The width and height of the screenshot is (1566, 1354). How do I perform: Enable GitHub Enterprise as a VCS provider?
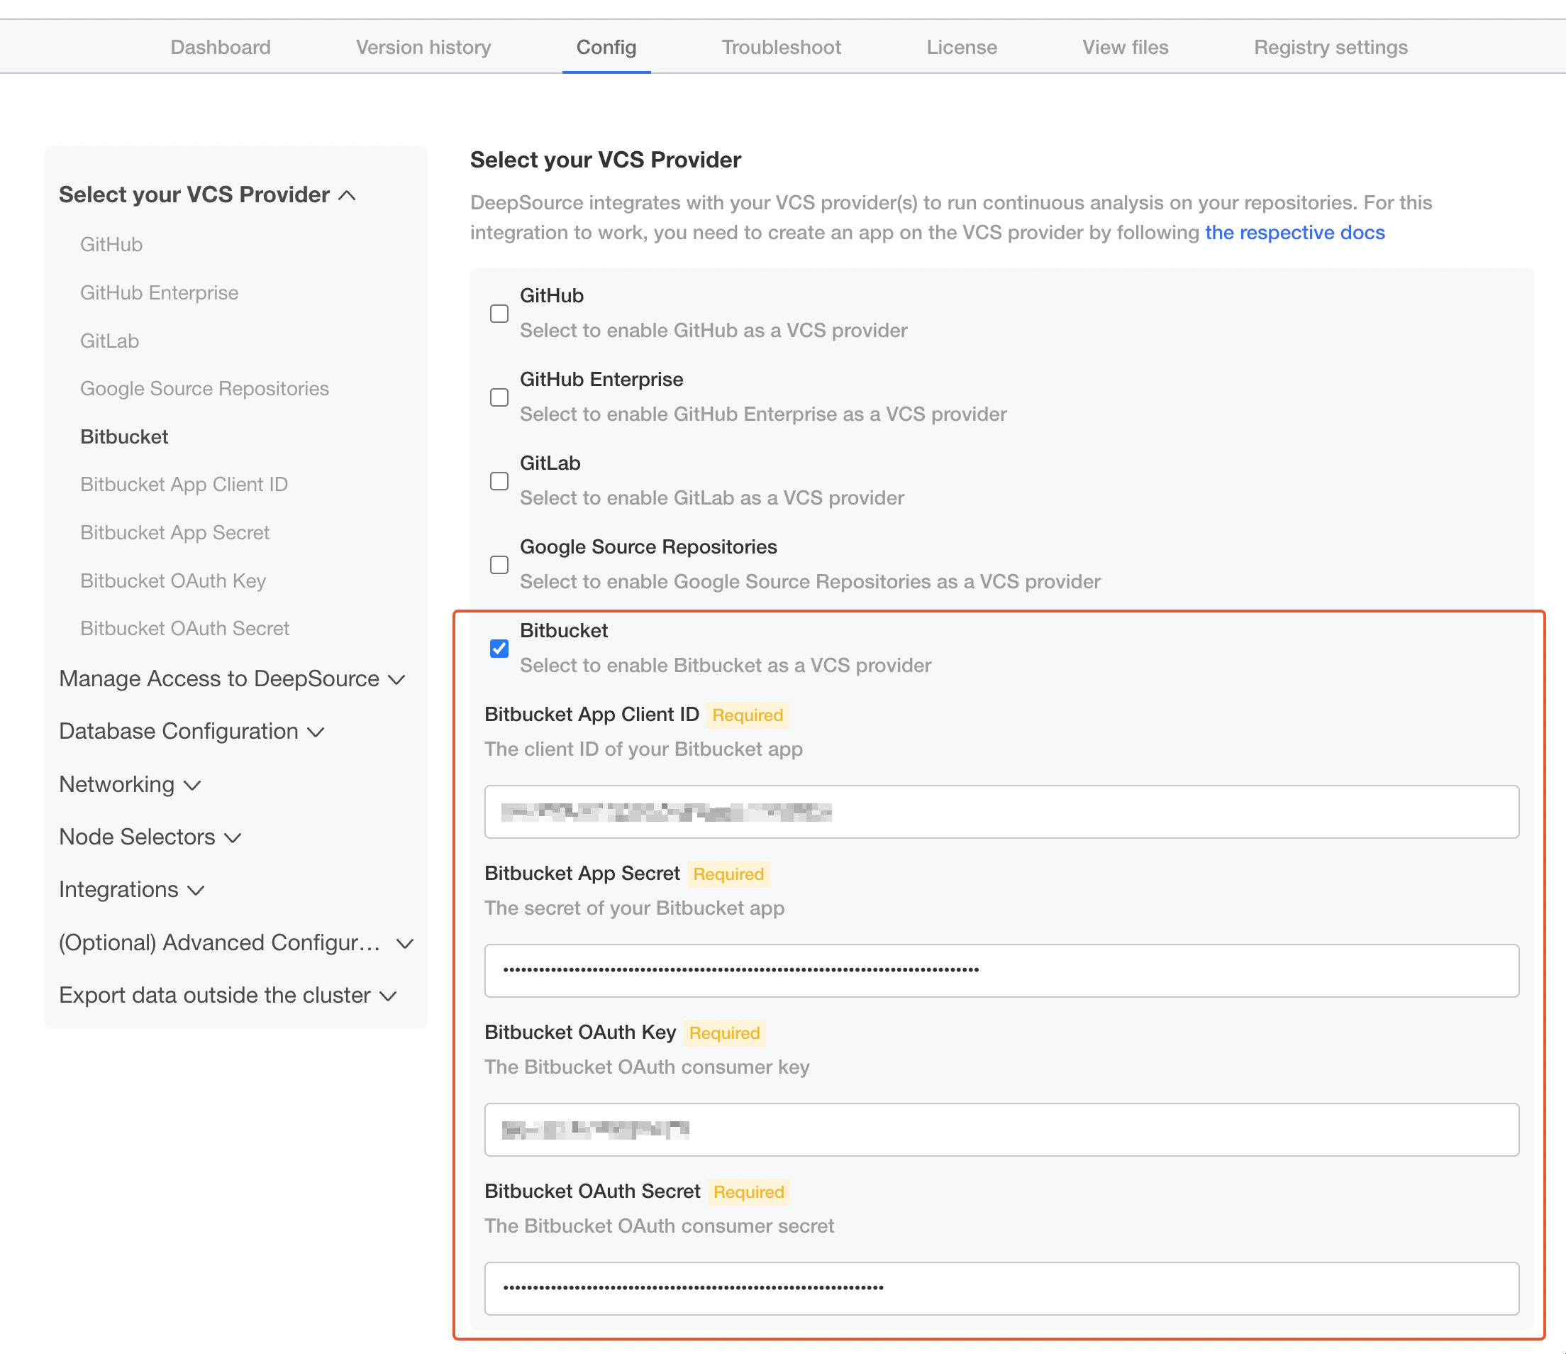(499, 397)
